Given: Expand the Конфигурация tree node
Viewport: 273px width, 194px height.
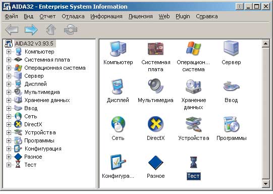Looking at the screenshot, I should pyautogui.click(x=9, y=149).
